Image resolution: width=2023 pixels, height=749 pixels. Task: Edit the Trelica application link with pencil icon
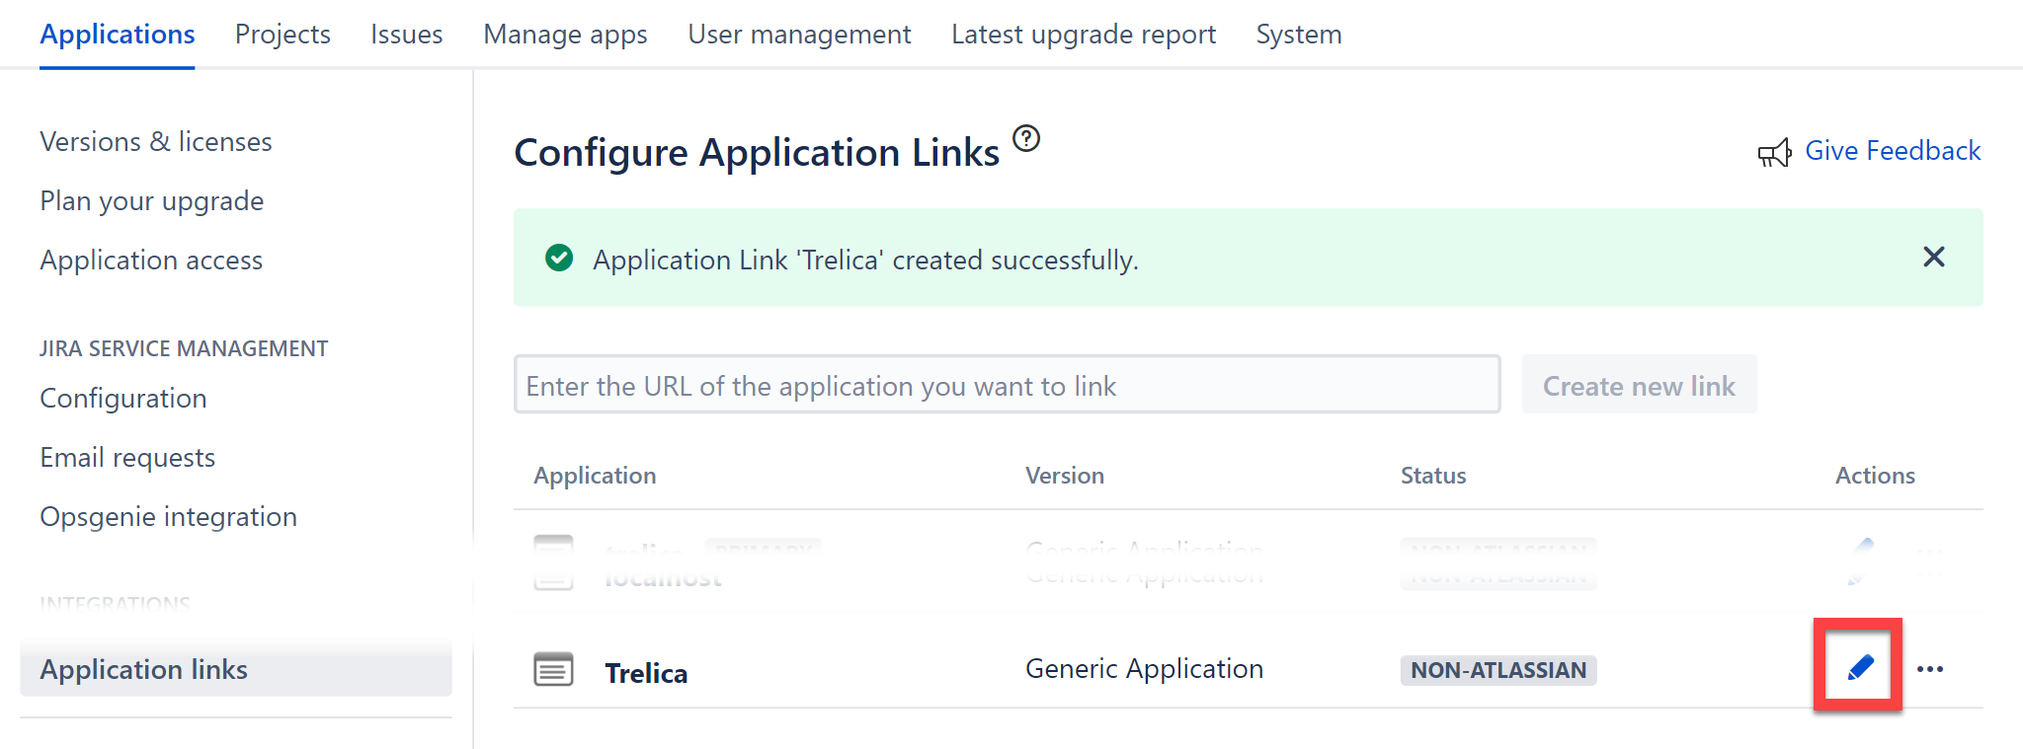1860,668
